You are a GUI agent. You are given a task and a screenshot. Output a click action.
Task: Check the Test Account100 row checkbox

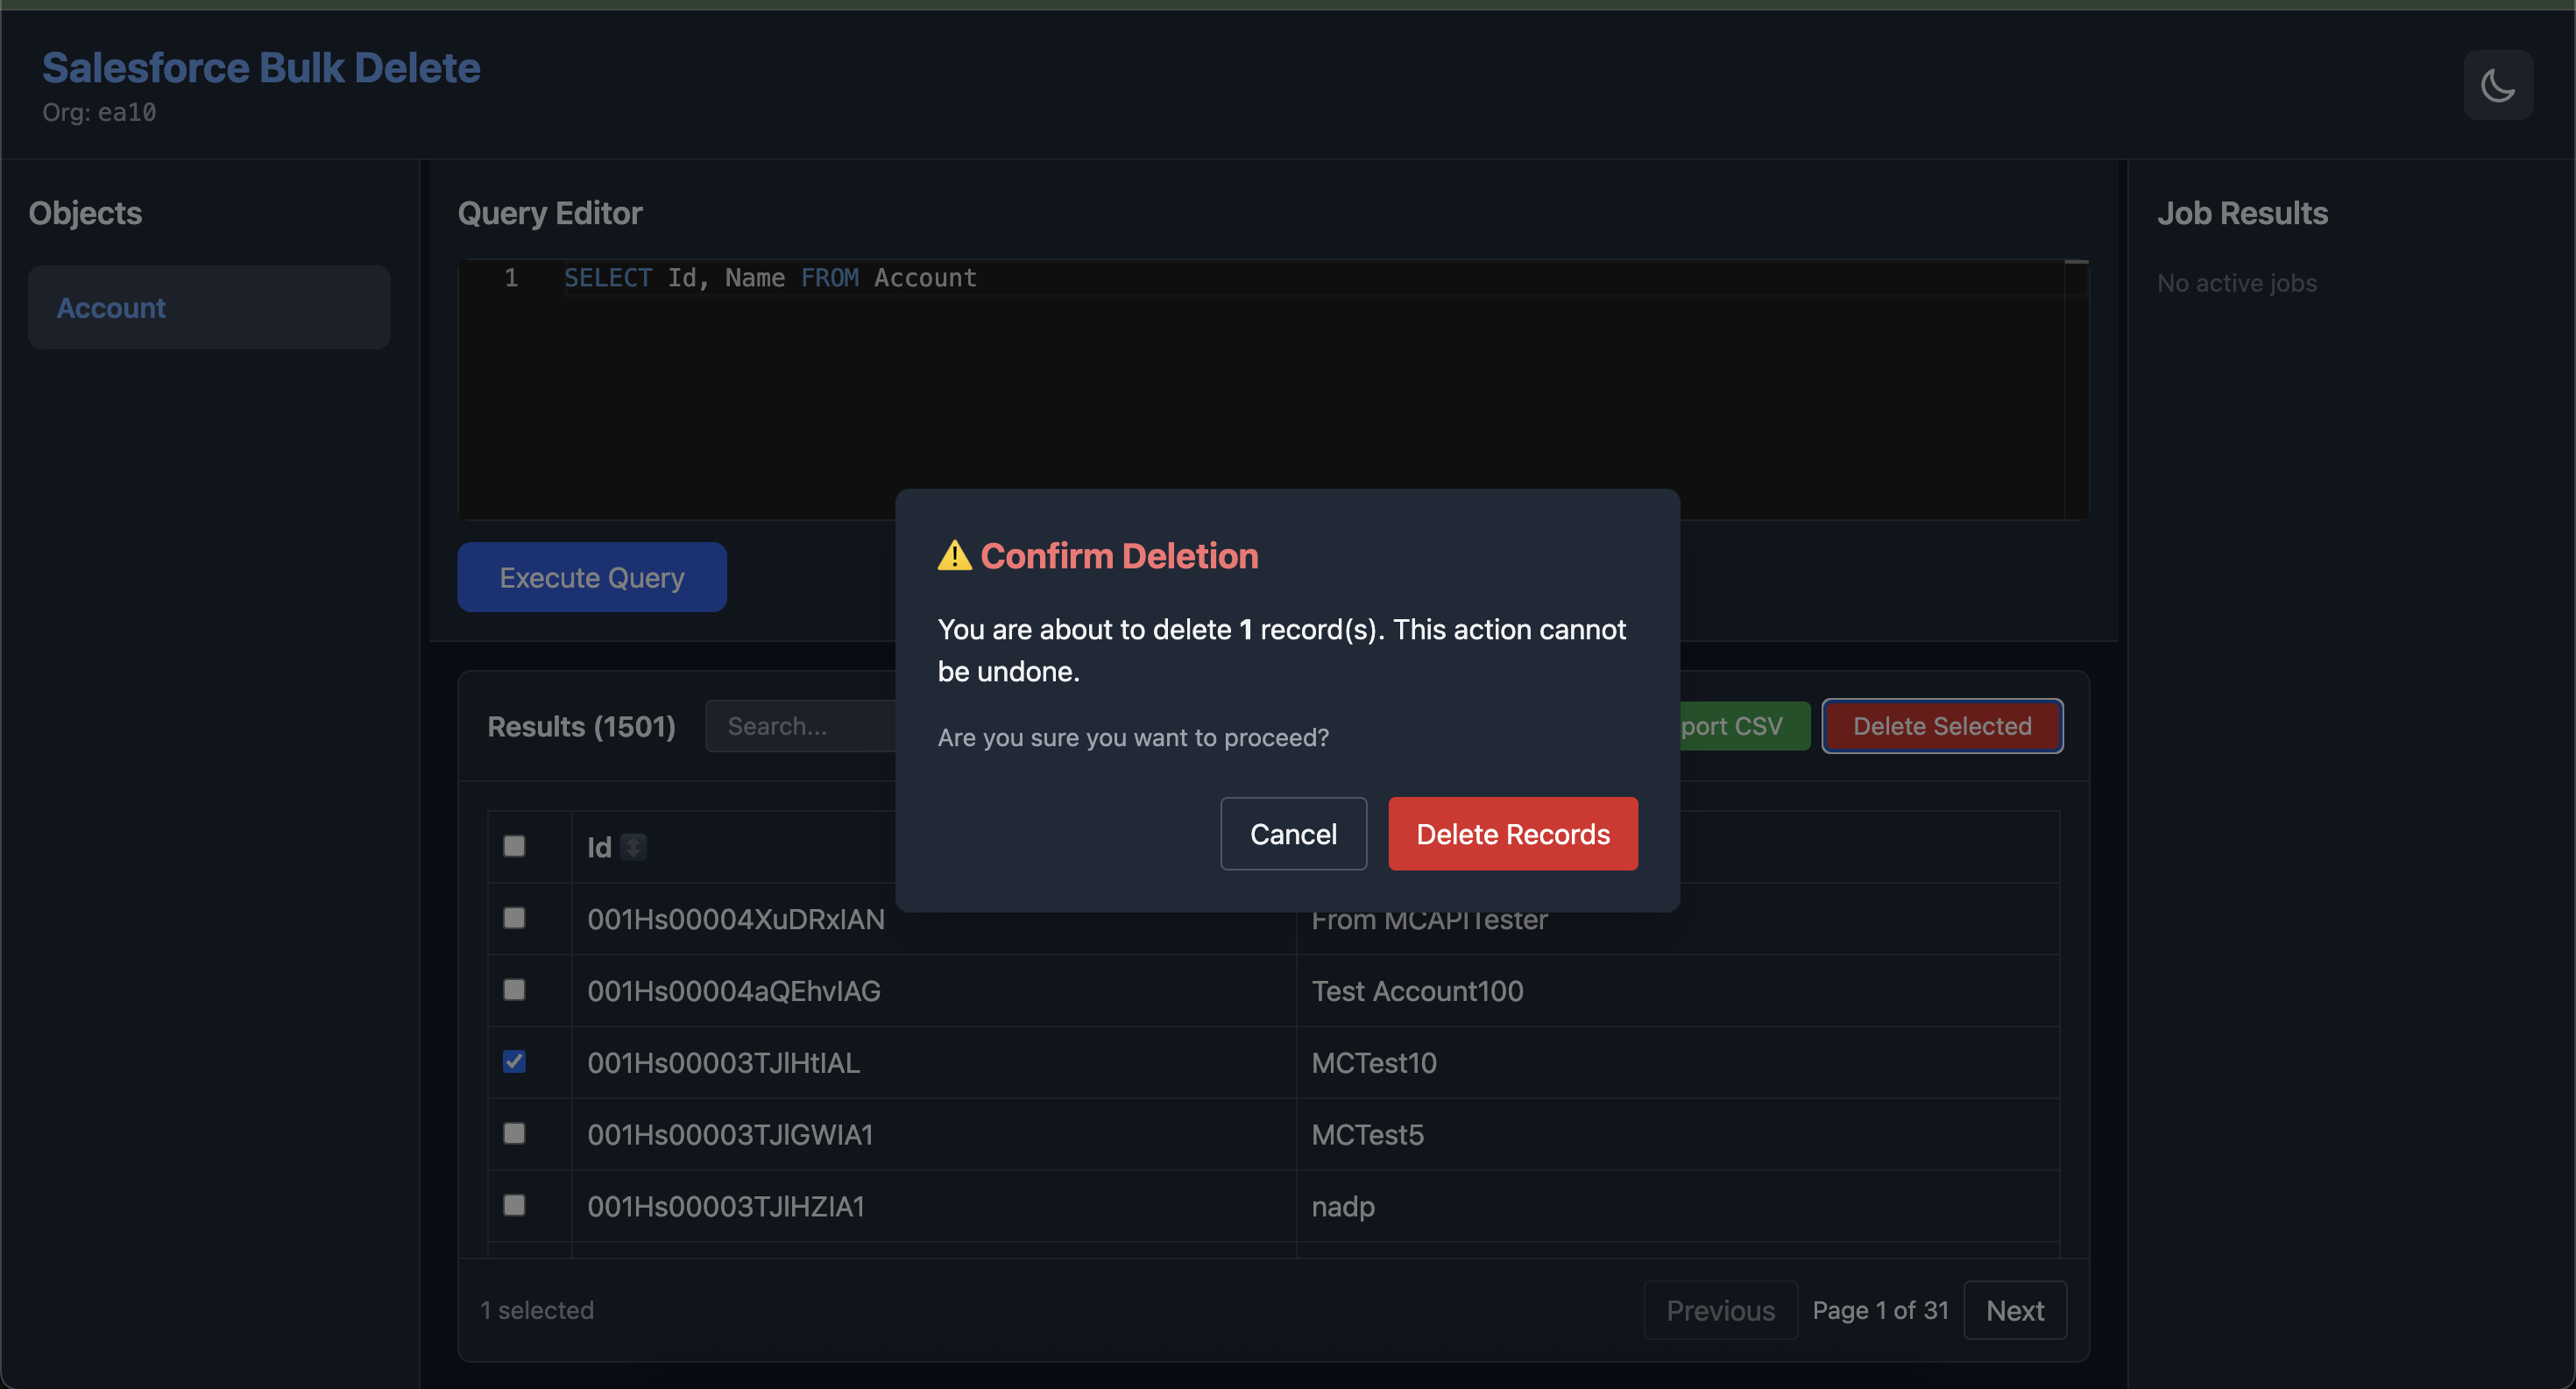pos(514,990)
